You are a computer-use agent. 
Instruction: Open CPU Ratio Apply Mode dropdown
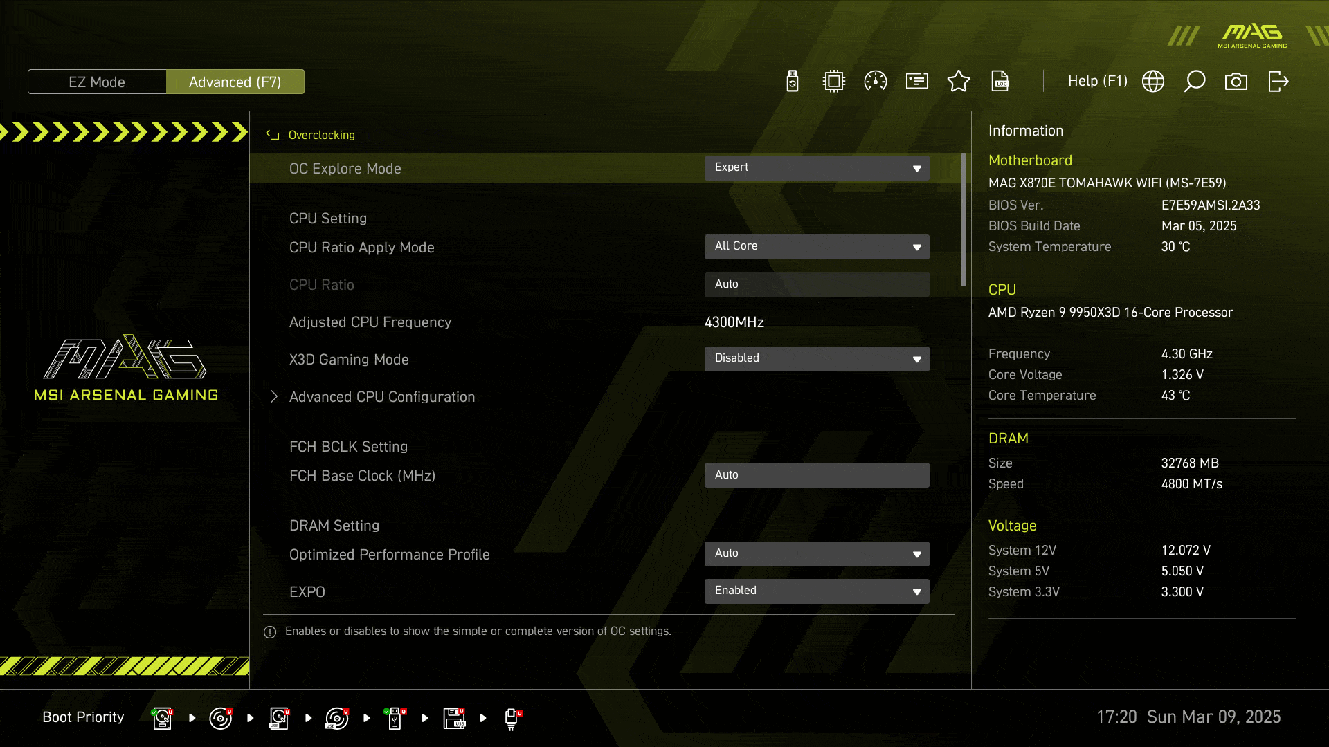817,247
